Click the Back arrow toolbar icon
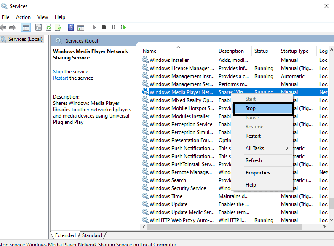This screenshot has width=334, height=246. pos(3,27)
